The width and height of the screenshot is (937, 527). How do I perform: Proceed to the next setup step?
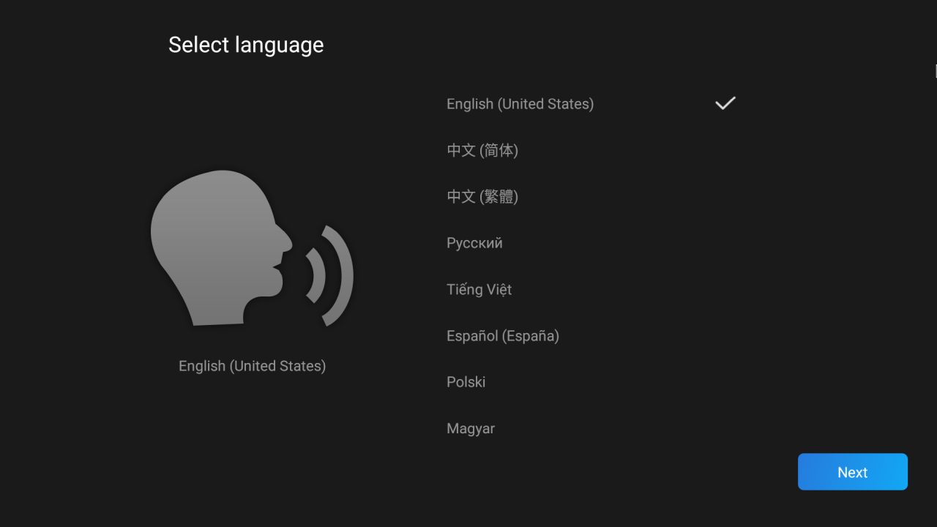click(x=853, y=472)
